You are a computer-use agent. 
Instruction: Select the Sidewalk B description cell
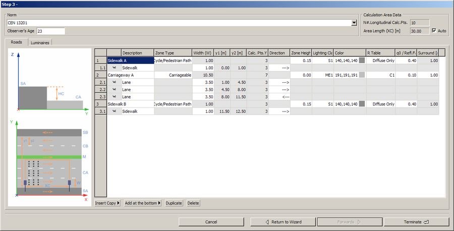coord(131,104)
